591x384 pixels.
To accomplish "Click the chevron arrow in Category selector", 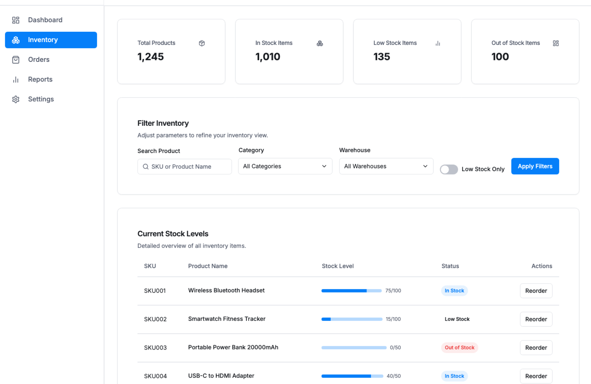I will pyautogui.click(x=324, y=166).
